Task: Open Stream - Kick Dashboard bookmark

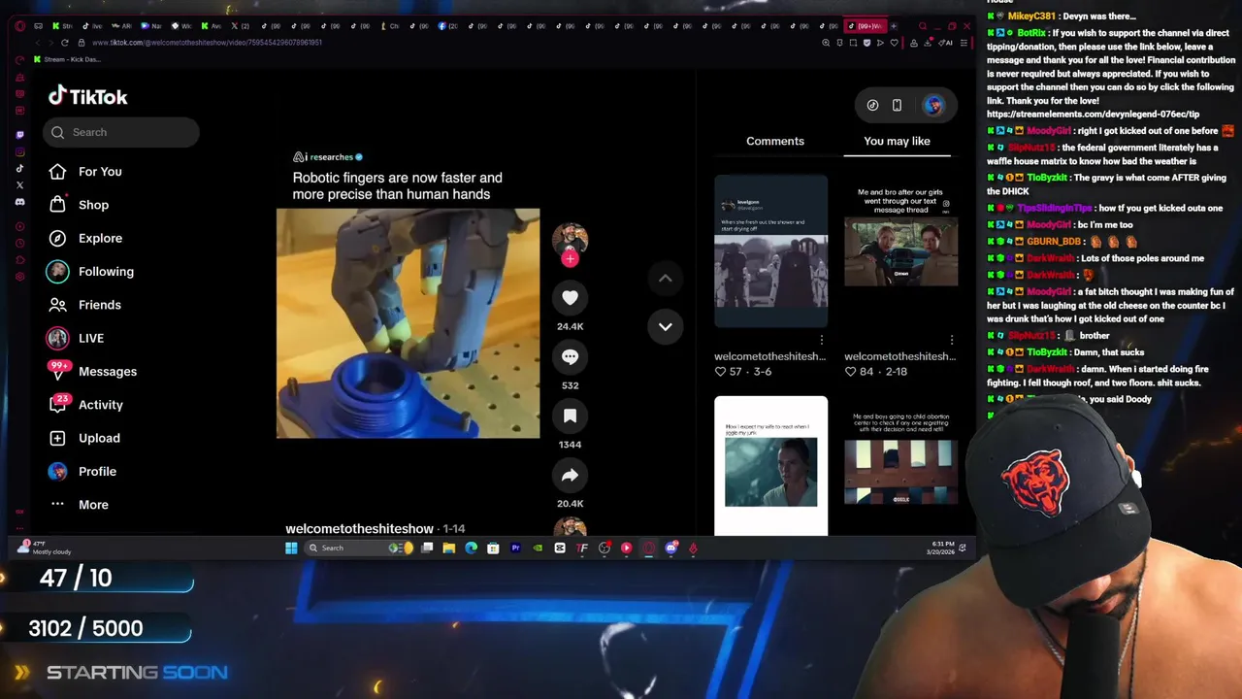Action: 67,59
